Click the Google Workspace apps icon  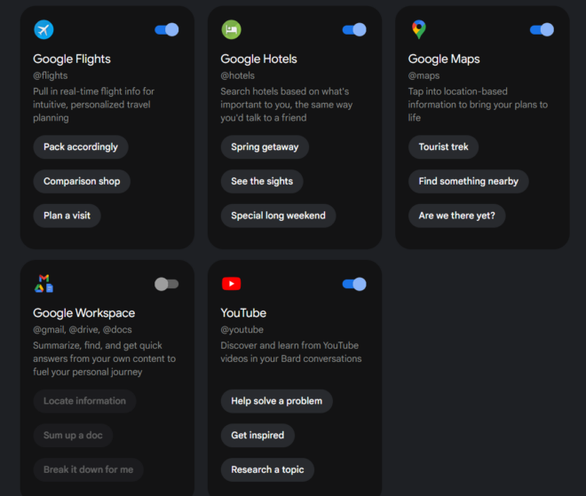[x=44, y=283]
